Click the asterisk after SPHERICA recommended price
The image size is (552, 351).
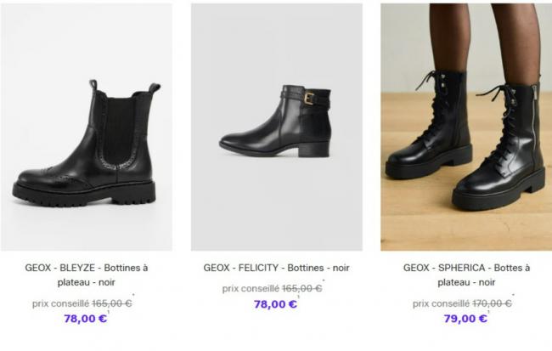click(514, 297)
